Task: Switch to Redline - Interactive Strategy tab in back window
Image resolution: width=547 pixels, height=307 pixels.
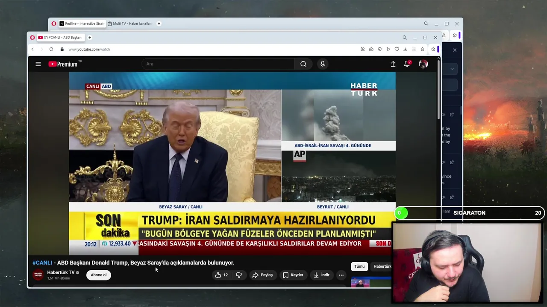Action: point(82,23)
